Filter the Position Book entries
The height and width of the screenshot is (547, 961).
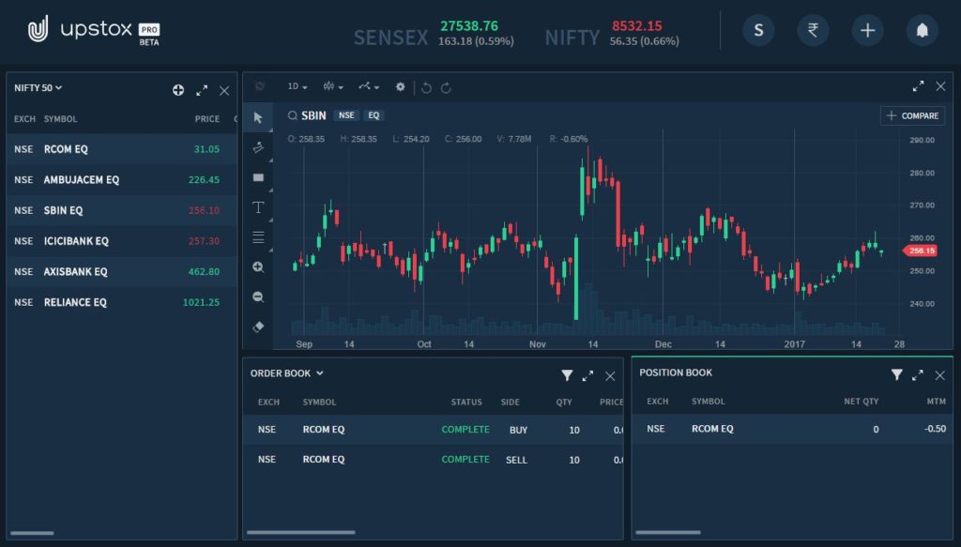click(896, 374)
